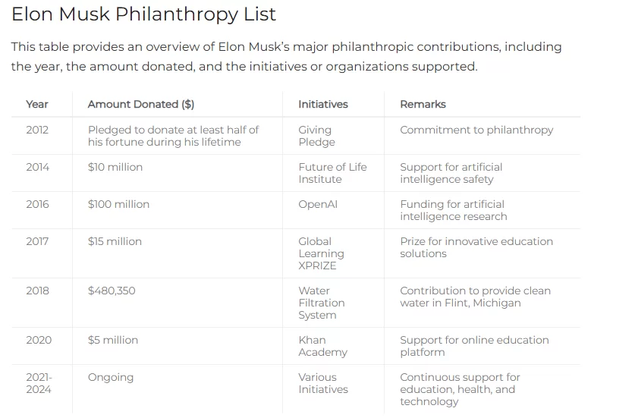Select the "Remarks" column header
The height and width of the screenshot is (418, 635).
423,104
